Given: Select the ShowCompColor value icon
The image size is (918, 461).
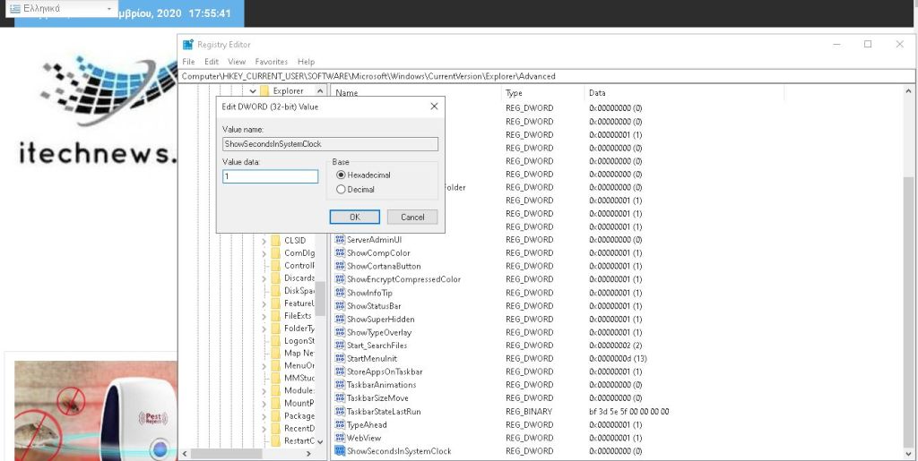Looking at the screenshot, I should tap(340, 253).
